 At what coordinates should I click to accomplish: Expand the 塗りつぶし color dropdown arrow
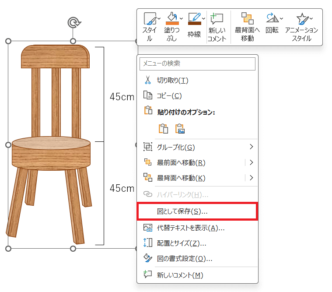(x=181, y=19)
